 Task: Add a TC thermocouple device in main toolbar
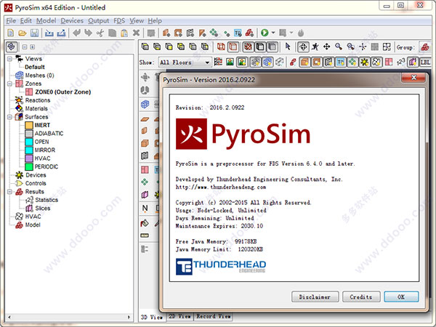pos(238,33)
